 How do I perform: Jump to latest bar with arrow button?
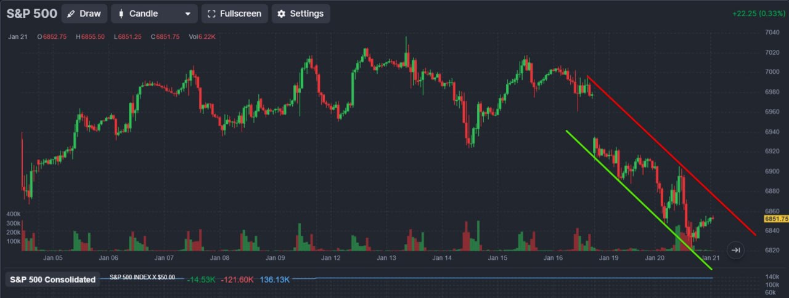pyautogui.click(x=735, y=250)
